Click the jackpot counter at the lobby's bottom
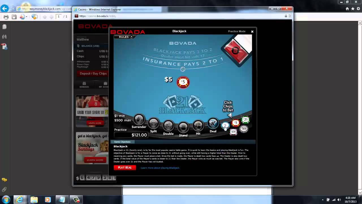Viewport: 362px width, 204px height. [x=96, y=178]
